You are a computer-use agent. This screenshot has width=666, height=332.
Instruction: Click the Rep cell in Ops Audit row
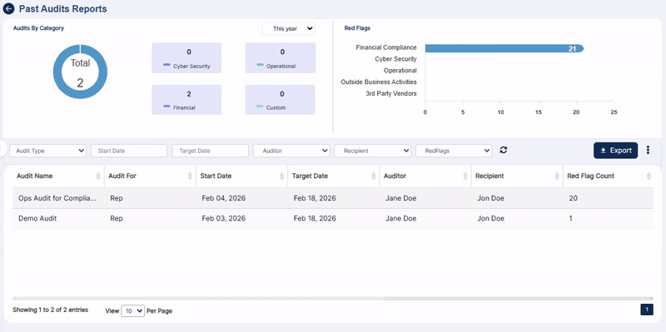tap(117, 198)
